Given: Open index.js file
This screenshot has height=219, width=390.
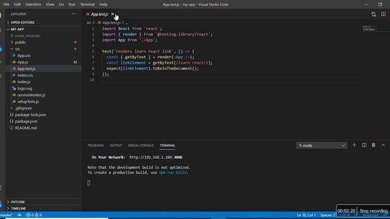Looking at the screenshot, I should (x=24, y=82).
